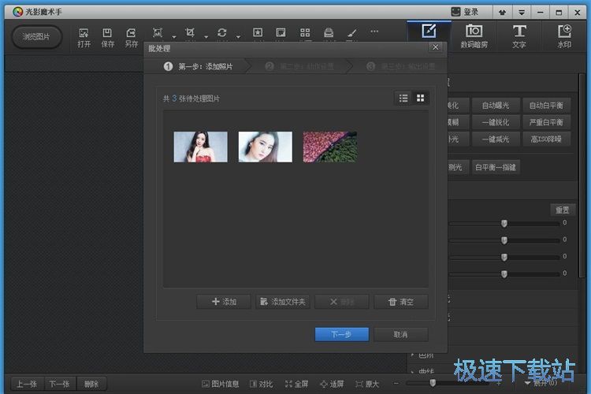
Task: Switch batch dialog to thumbnail grid view
Action: [421, 98]
